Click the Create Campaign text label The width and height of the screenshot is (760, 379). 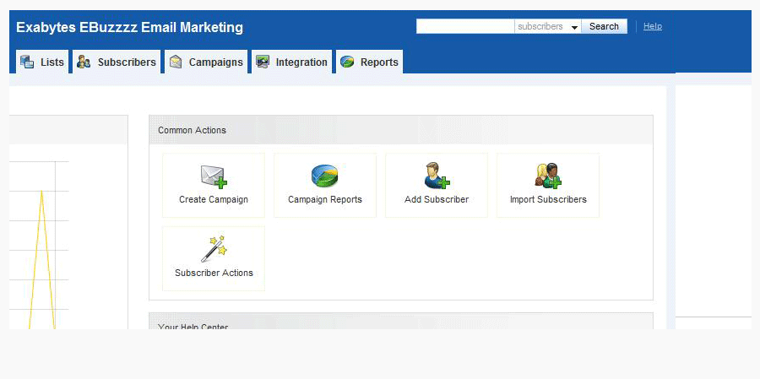[214, 200]
